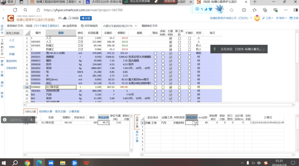
Task: Expand the company account dropdown arrow
Action: [x=251, y=18]
